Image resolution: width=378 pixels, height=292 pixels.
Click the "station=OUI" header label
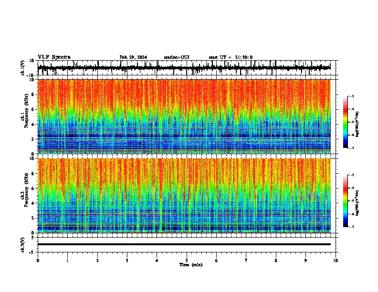pos(177,57)
